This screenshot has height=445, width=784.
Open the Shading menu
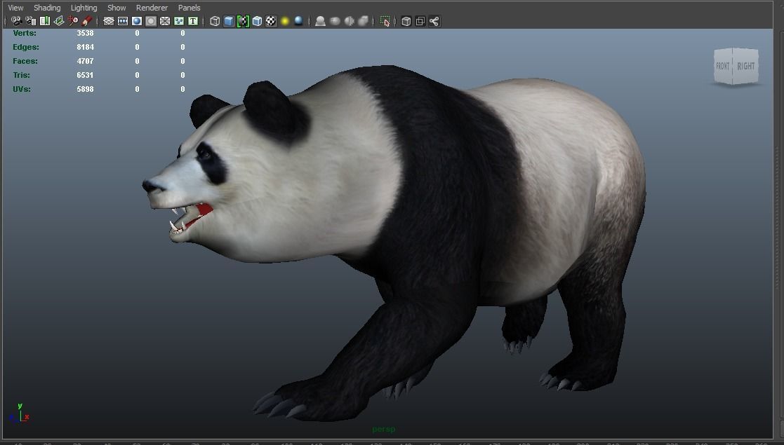tap(47, 8)
